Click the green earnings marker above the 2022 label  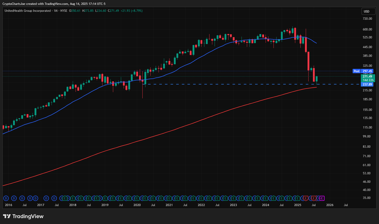click(x=201, y=198)
